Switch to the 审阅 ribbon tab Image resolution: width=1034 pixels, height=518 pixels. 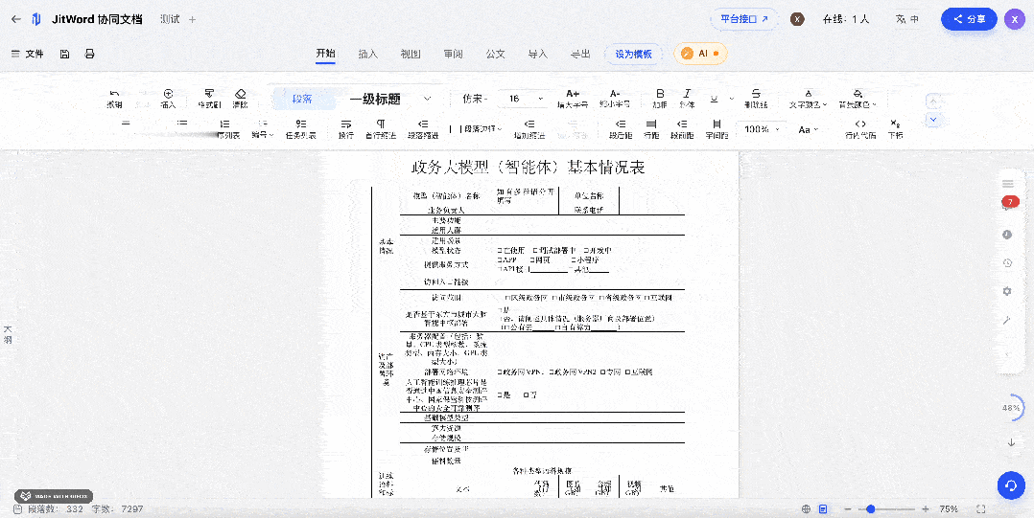point(453,54)
